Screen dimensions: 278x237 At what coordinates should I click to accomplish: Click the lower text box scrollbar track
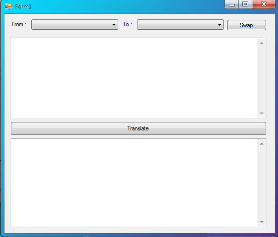(x=262, y=182)
